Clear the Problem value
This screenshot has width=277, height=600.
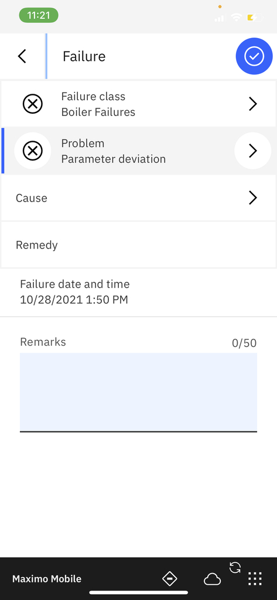click(33, 151)
